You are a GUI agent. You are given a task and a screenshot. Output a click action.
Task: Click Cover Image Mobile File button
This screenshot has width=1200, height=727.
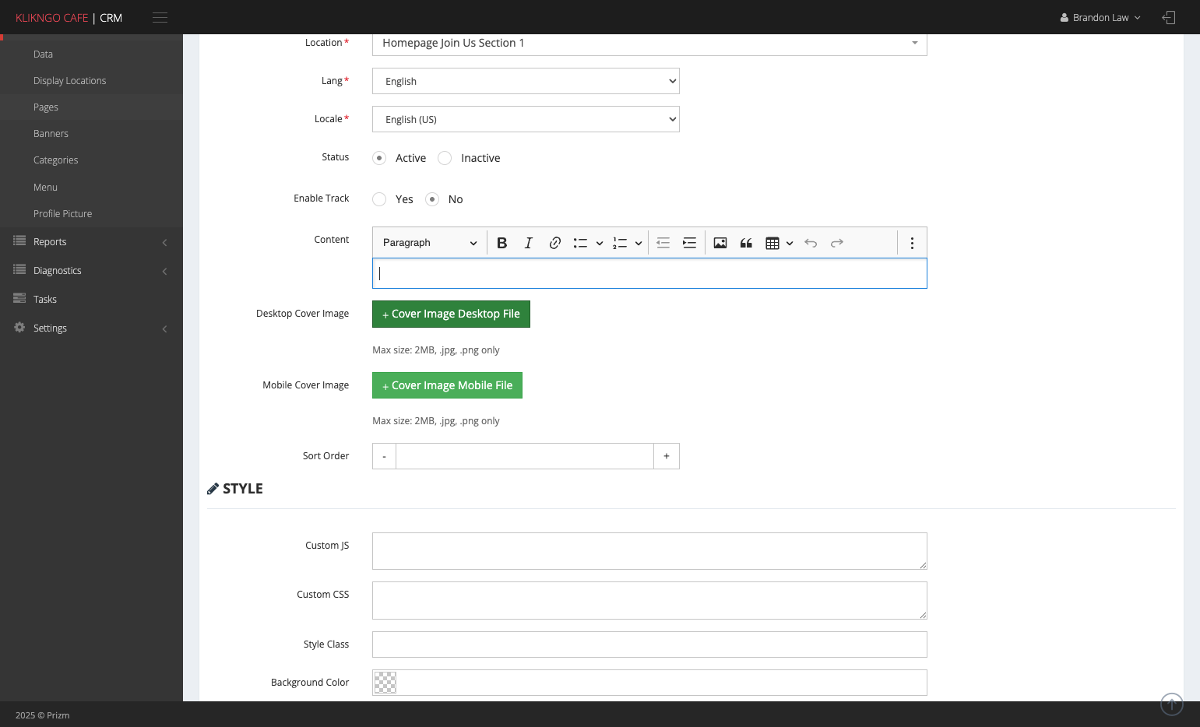click(x=447, y=385)
